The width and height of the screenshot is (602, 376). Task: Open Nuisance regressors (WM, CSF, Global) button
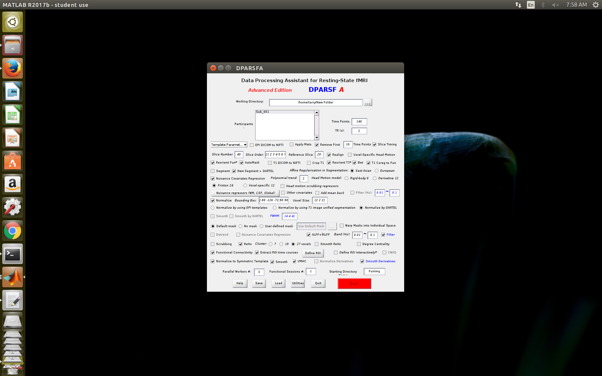click(x=246, y=193)
